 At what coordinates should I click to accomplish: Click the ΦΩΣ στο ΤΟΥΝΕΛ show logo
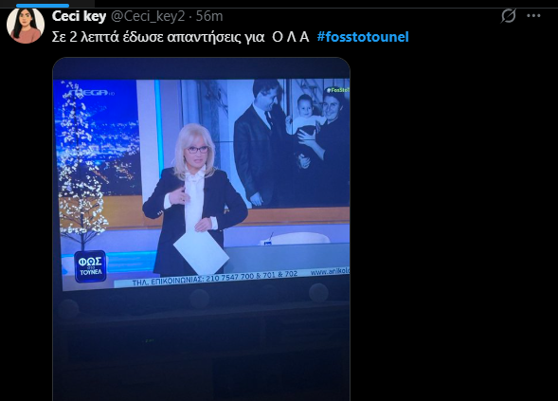[90, 266]
